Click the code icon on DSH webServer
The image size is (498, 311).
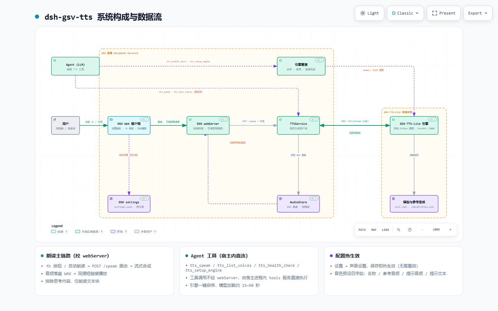[x=190, y=120]
